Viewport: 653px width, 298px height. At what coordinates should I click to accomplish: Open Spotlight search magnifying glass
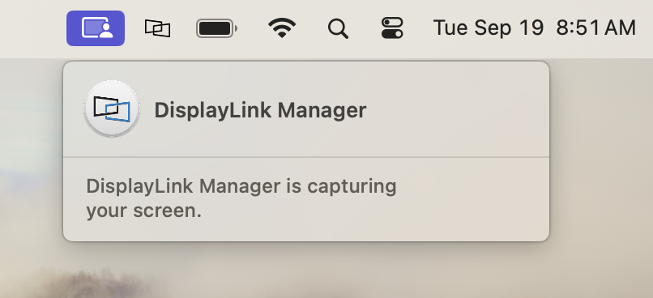338,28
